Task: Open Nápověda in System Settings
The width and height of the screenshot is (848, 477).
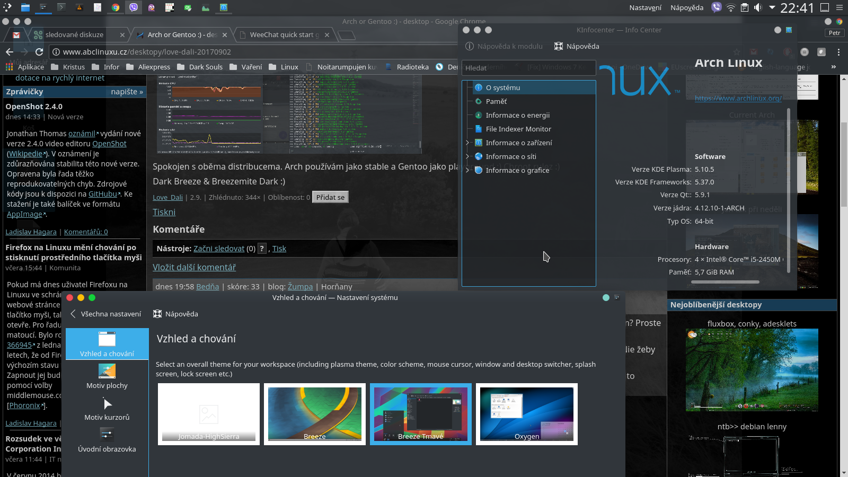Action: coord(175,314)
